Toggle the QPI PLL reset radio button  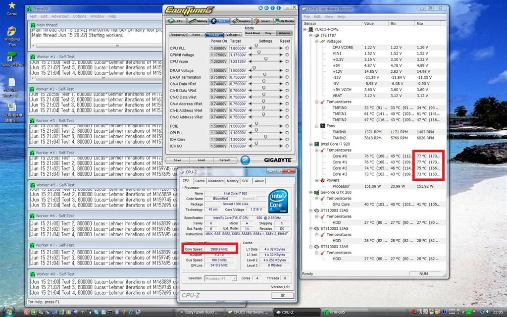click(287, 133)
